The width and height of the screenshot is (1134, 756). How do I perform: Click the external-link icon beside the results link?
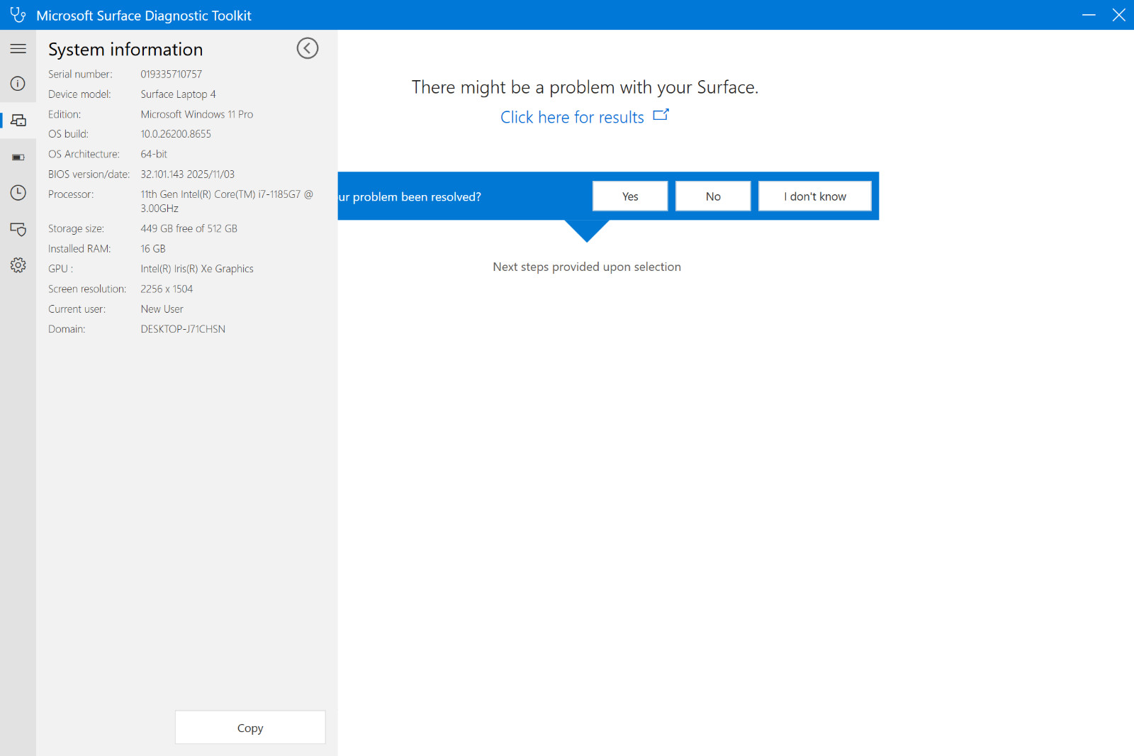tap(661, 115)
